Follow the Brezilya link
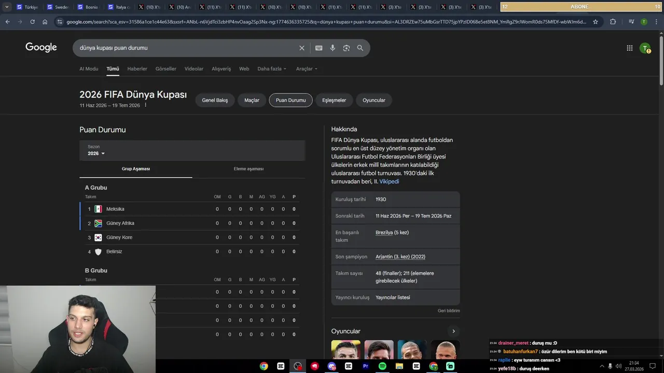Image resolution: width=664 pixels, height=373 pixels. point(384,233)
